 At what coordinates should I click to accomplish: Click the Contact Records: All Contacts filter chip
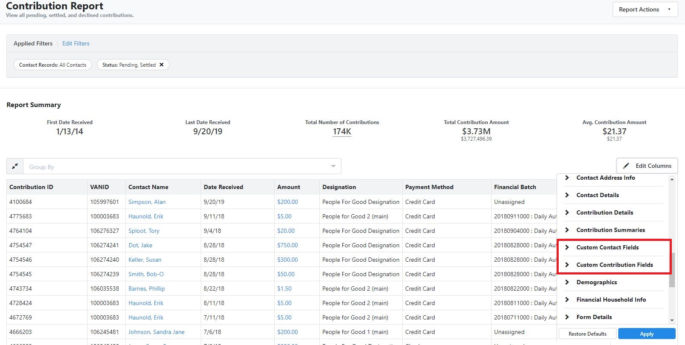click(53, 65)
